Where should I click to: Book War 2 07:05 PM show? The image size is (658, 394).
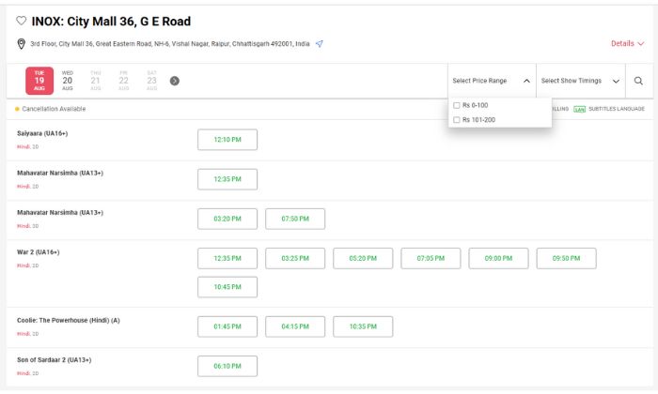[x=431, y=258]
